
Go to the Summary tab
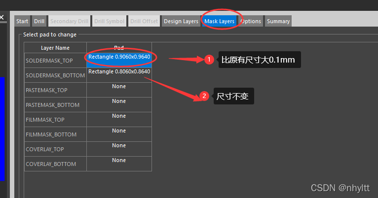tap(278, 21)
